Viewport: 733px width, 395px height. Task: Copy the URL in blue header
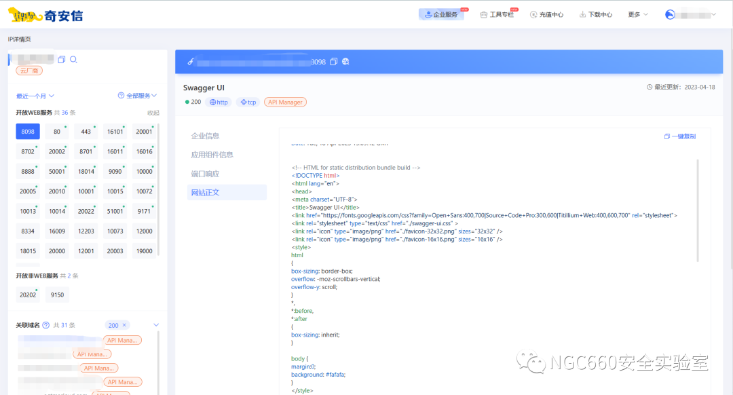333,62
